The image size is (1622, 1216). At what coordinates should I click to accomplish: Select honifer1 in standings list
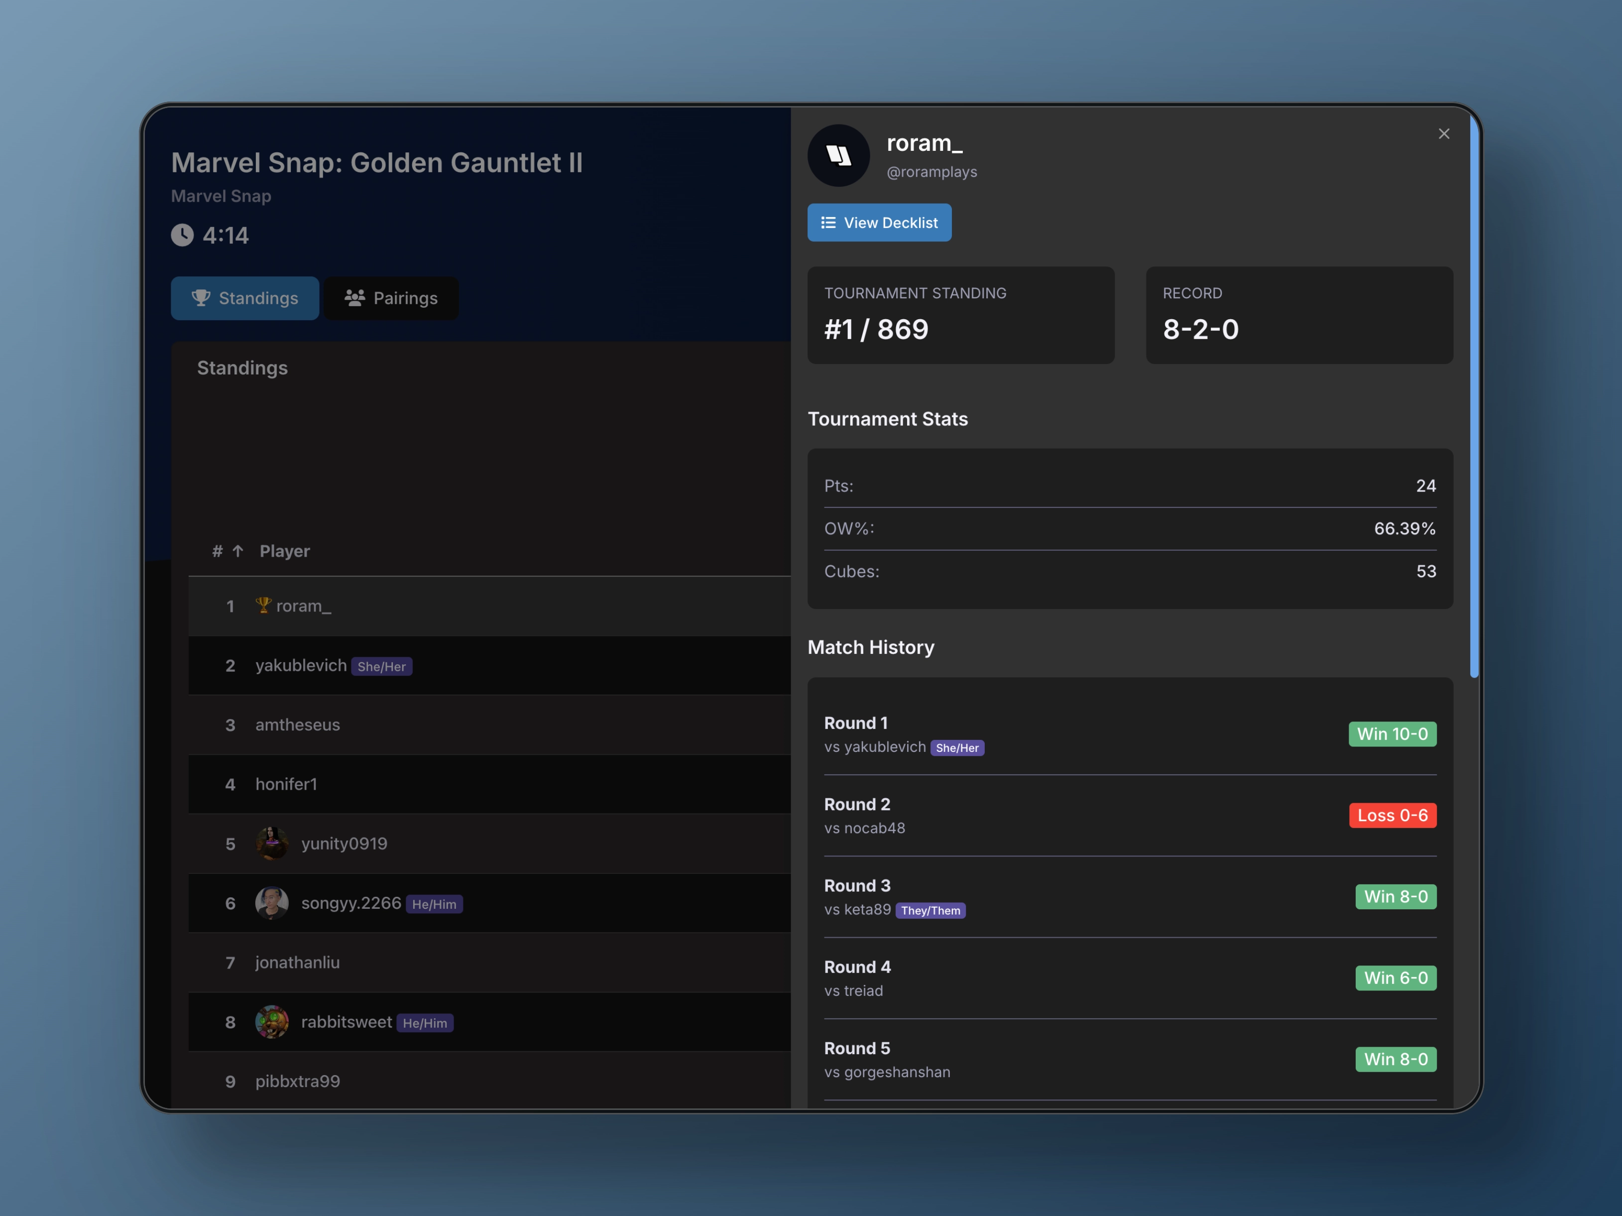[286, 784]
